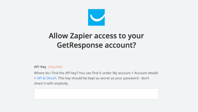Image resolution: width=198 pixels, height=112 pixels.
Task: Click the API Key field label
Action: tap(40, 67)
